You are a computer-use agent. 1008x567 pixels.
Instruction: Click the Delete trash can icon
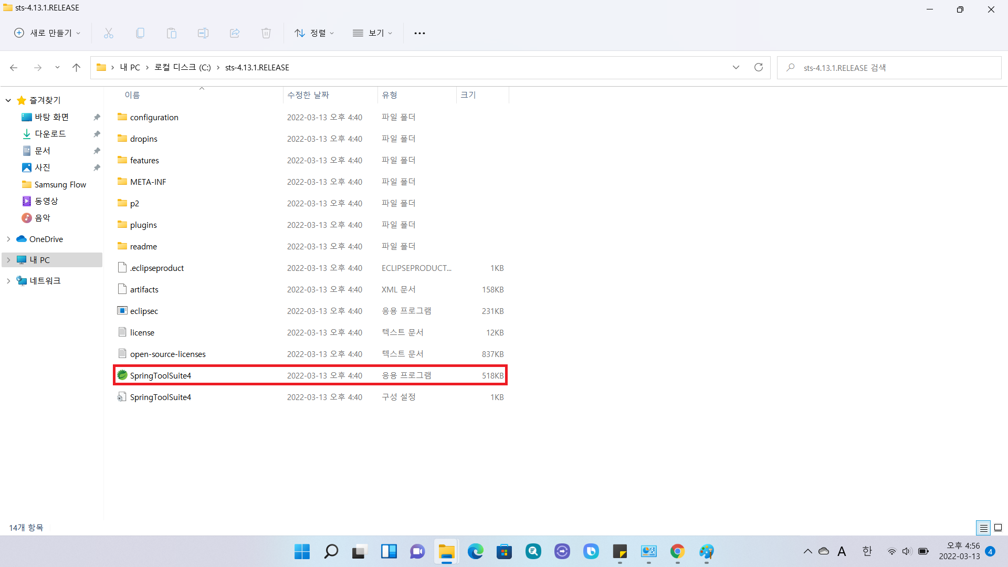[266, 33]
